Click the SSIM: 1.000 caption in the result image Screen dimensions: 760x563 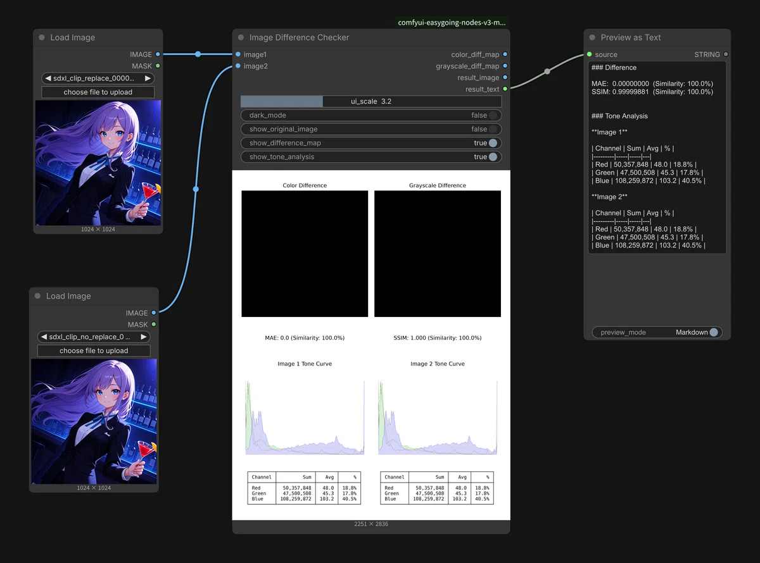(x=438, y=338)
